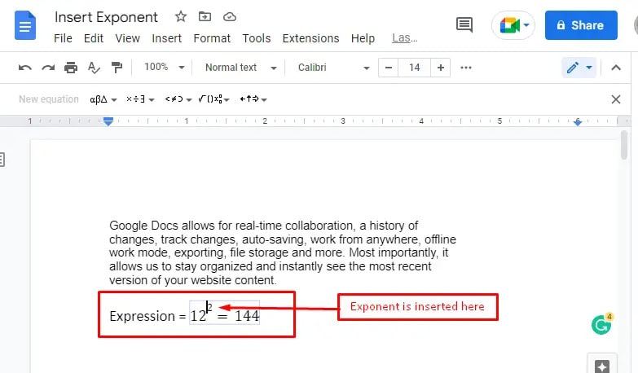Open the Calibri font dropdown

(333, 68)
